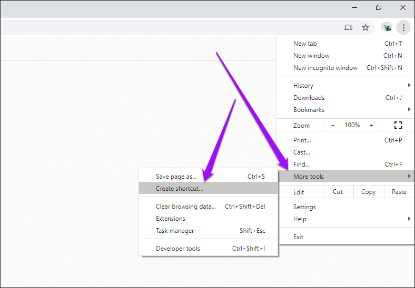Open a New incognito window

(345, 68)
